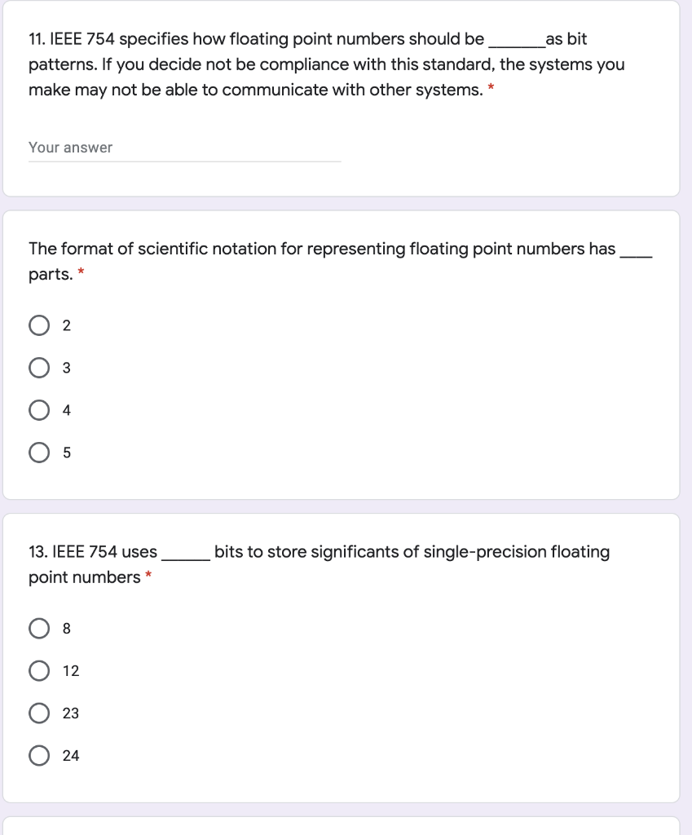Pick the 23 bits radio button
The width and height of the screenshot is (692, 835).
39,714
